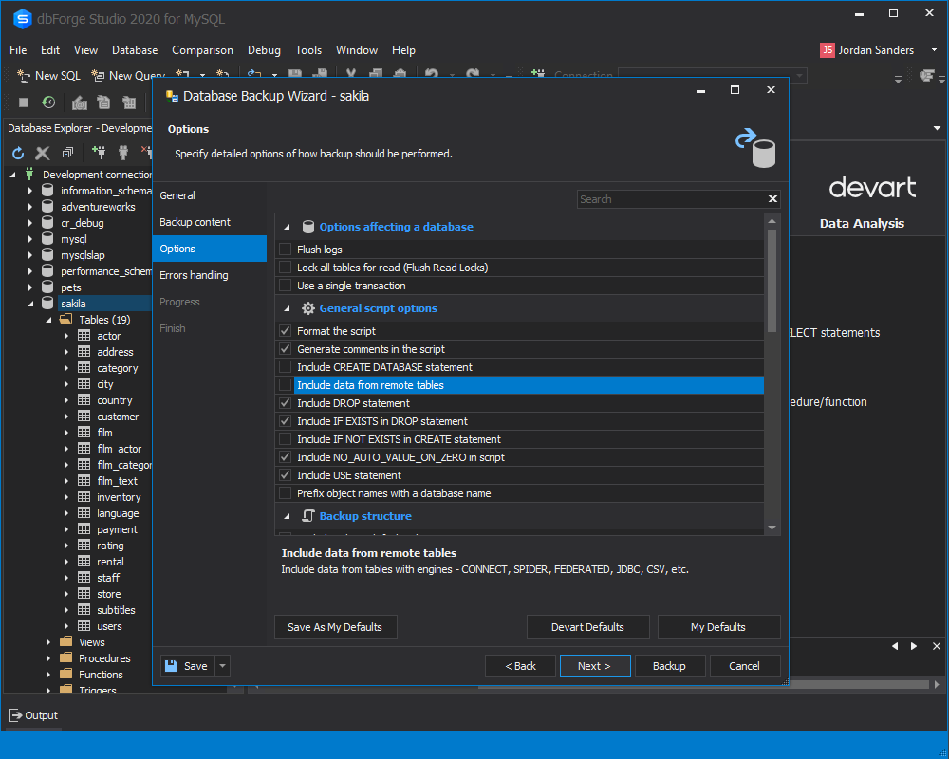Go to the General wizard page

[x=210, y=195]
